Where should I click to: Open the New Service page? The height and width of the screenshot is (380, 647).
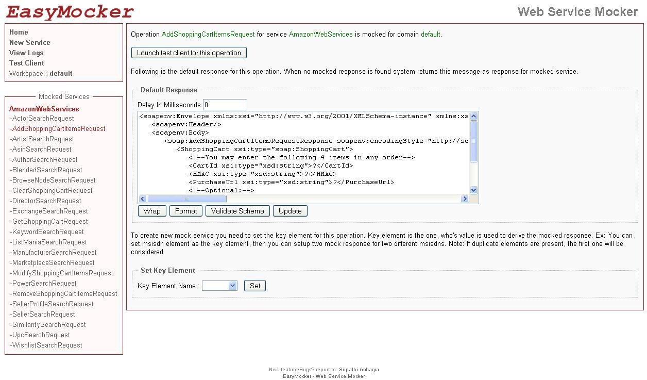[x=29, y=42]
